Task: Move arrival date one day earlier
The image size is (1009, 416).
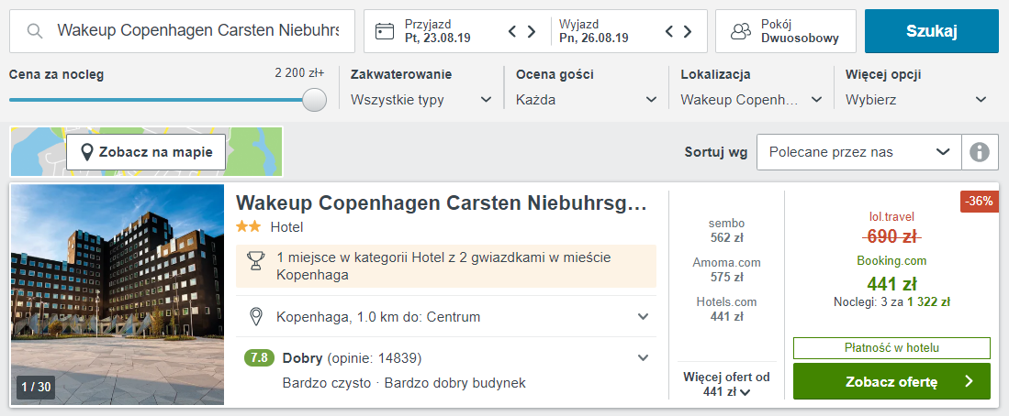Action: 512,31
